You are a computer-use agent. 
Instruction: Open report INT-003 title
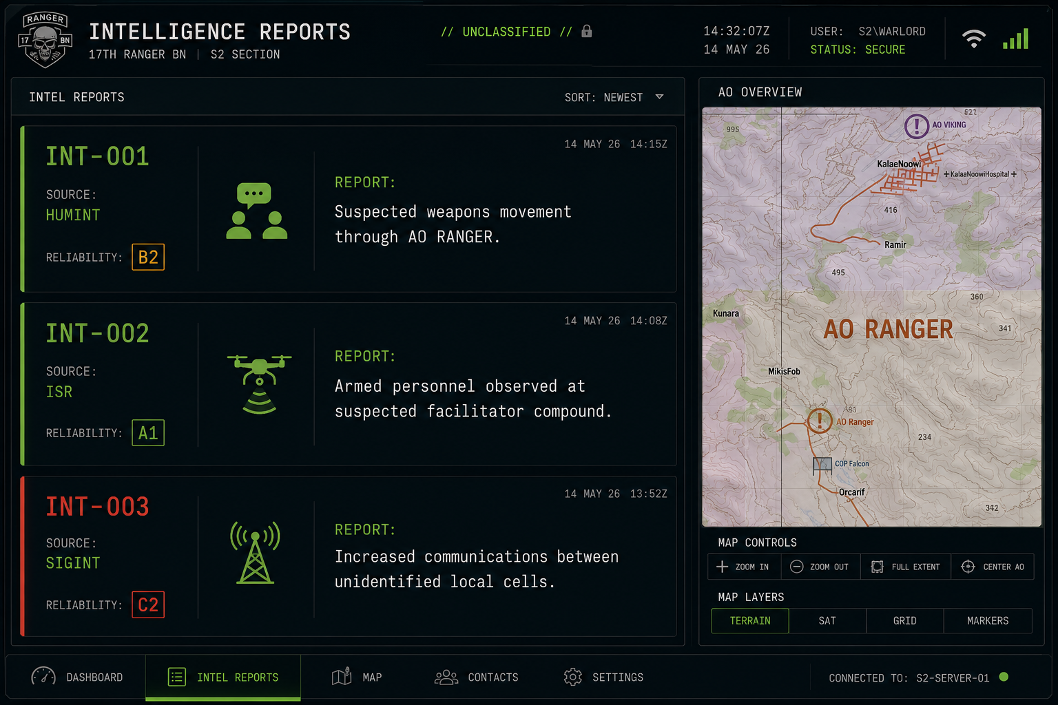(x=97, y=507)
